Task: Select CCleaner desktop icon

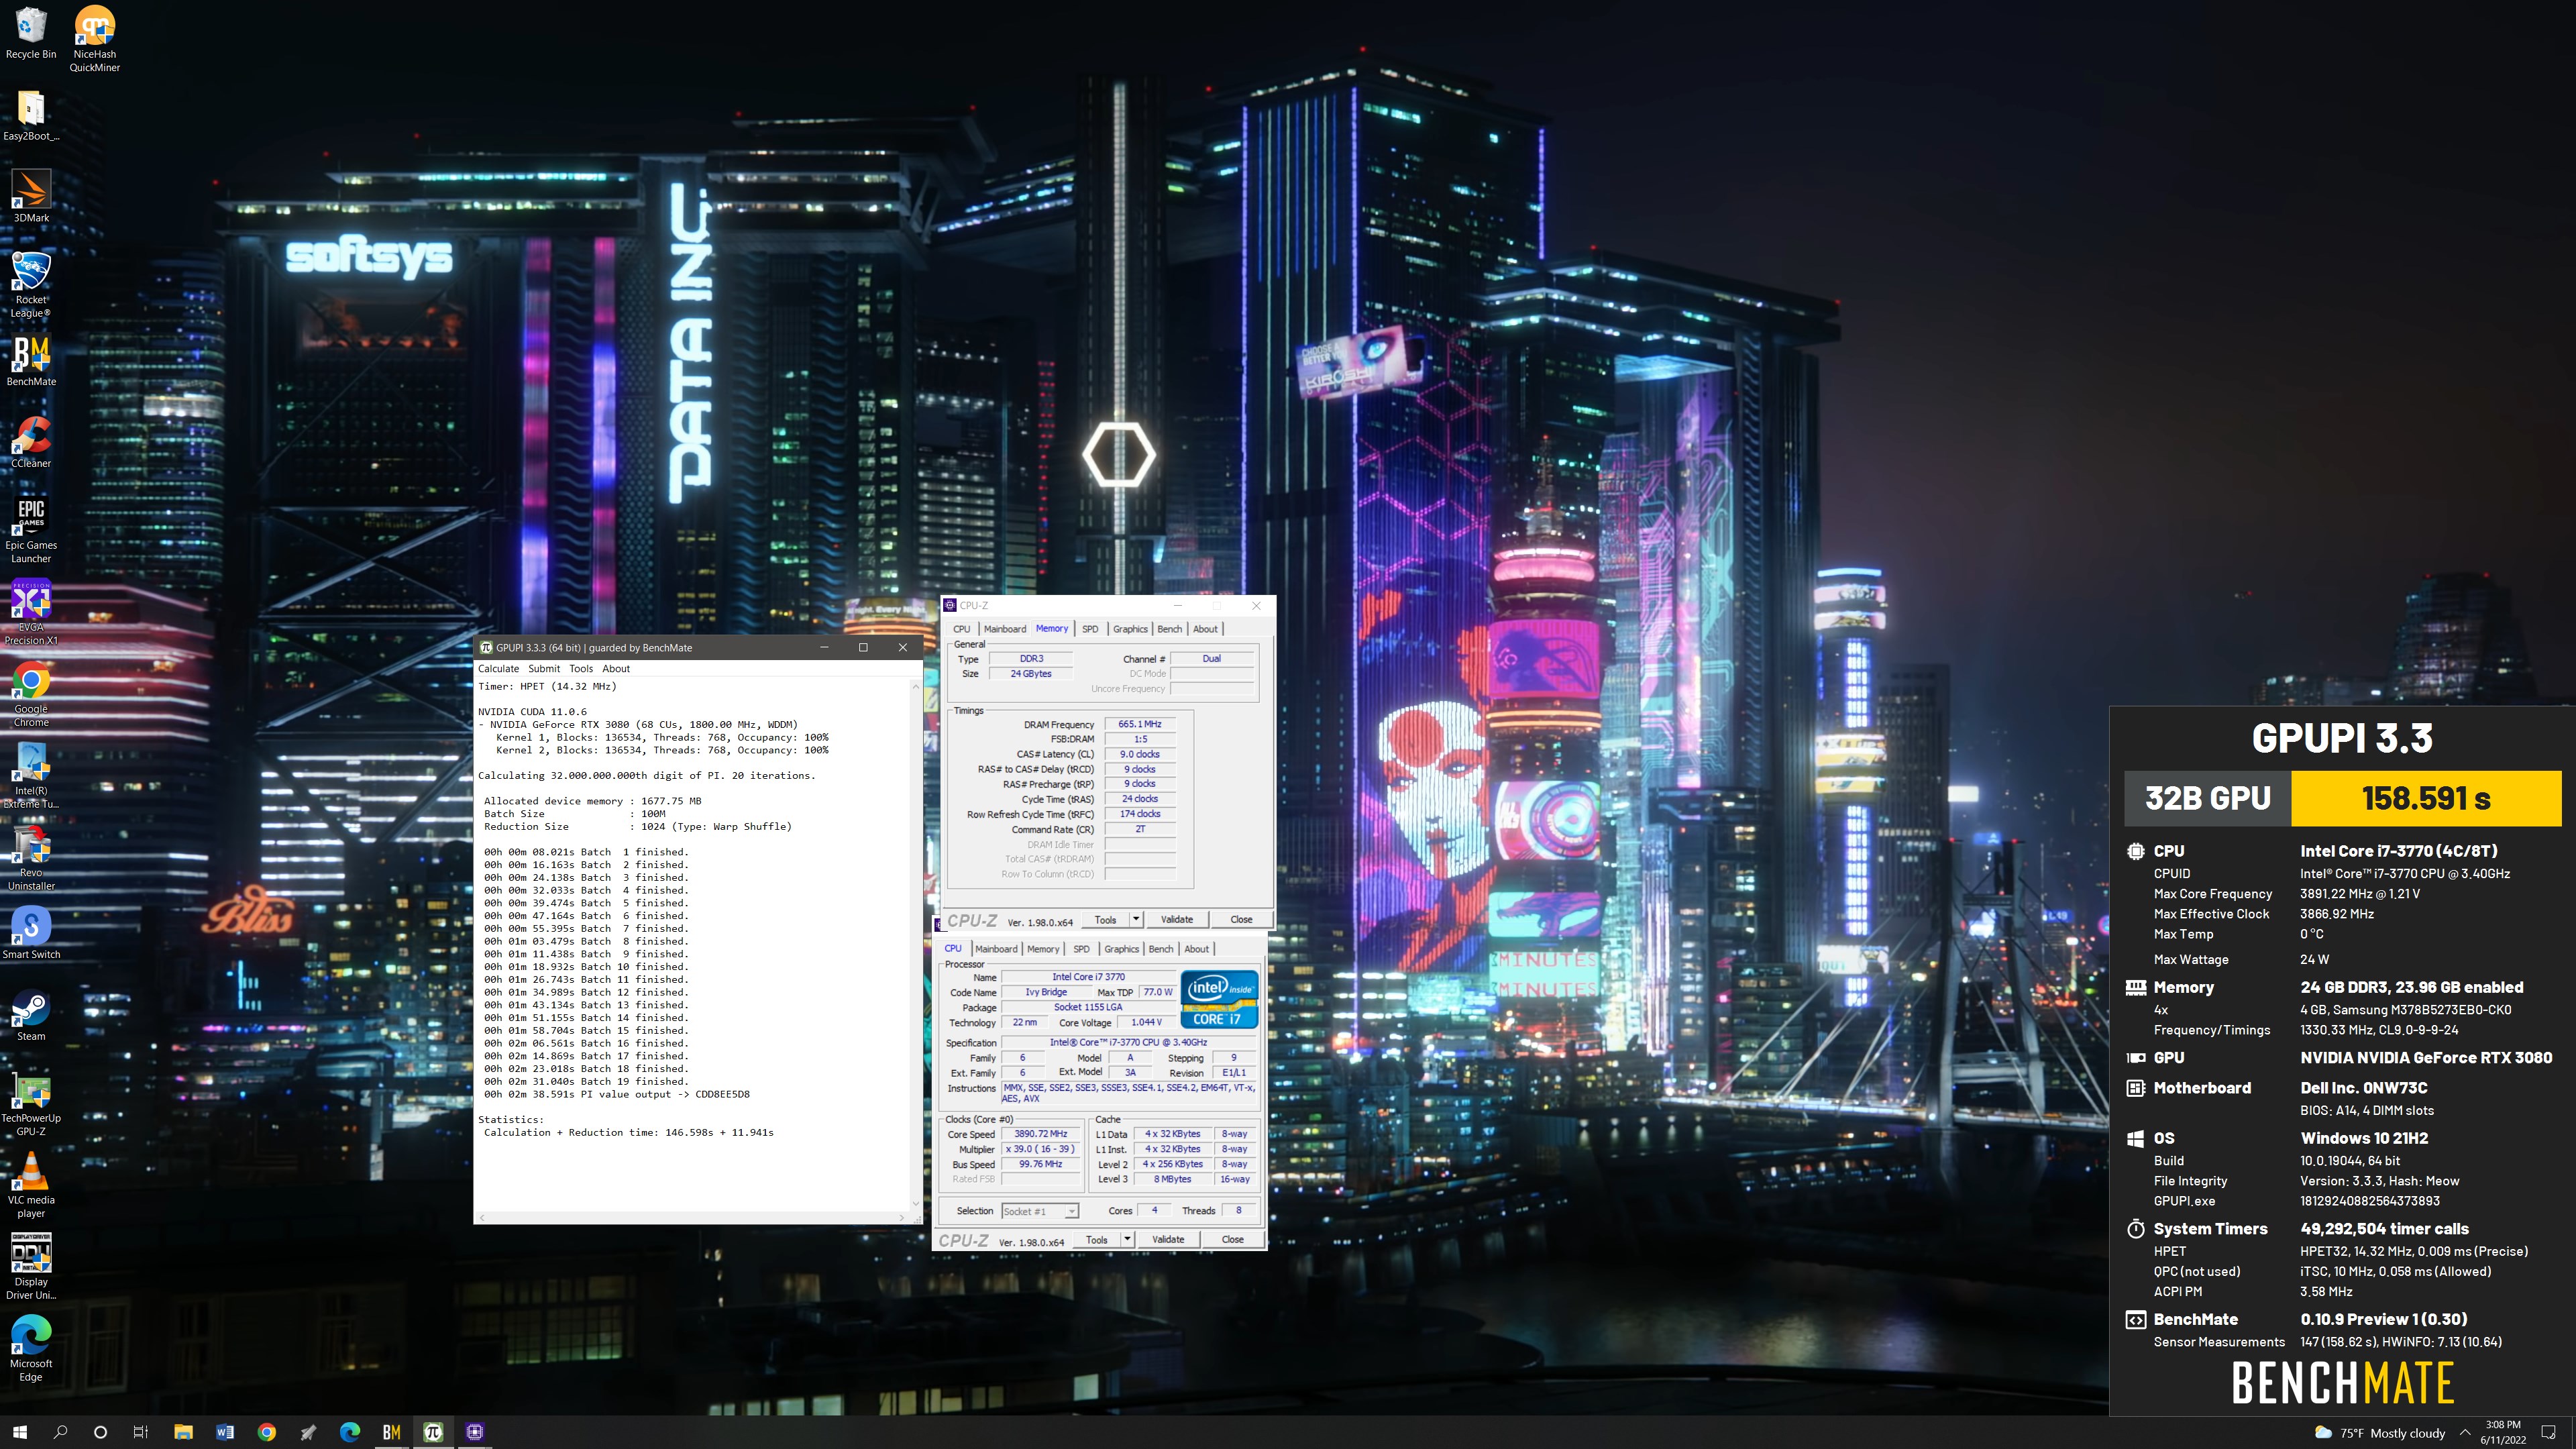Action: [x=31, y=442]
